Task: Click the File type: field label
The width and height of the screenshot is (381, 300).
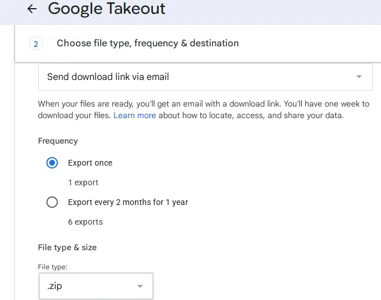Action: [x=53, y=267]
